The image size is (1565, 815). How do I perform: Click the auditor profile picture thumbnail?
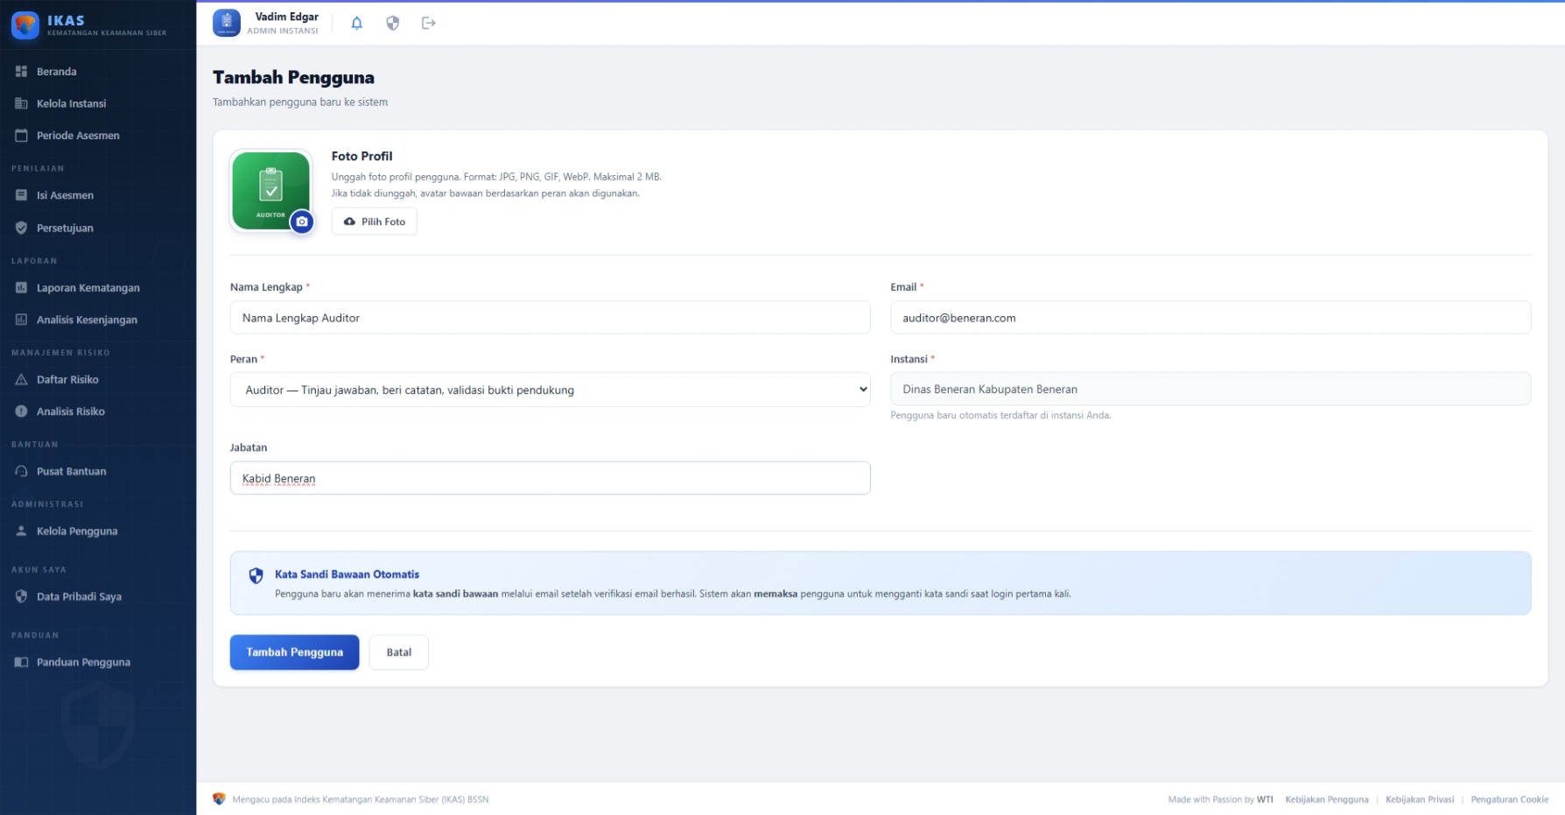[x=270, y=190]
